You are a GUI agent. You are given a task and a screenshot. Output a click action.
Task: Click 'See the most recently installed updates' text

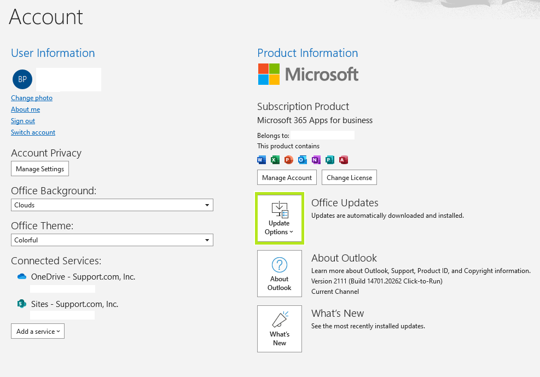[368, 326]
